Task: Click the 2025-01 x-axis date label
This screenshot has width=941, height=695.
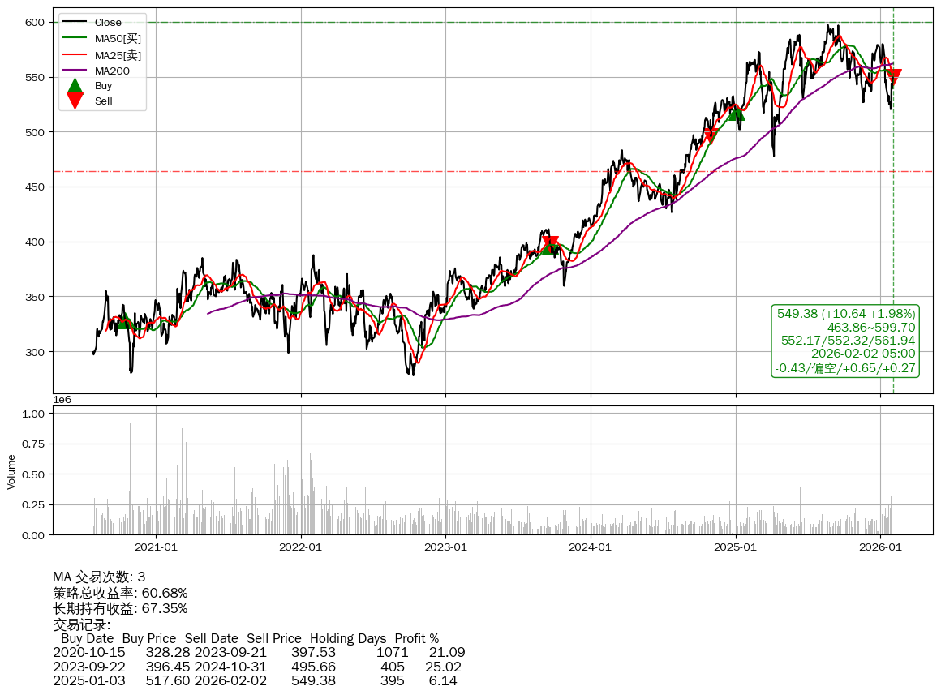Action: pyautogui.click(x=736, y=547)
